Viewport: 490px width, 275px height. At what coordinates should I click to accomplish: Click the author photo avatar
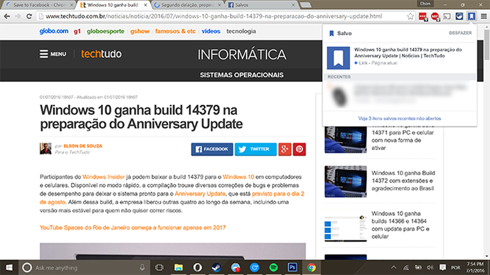tap(45, 148)
